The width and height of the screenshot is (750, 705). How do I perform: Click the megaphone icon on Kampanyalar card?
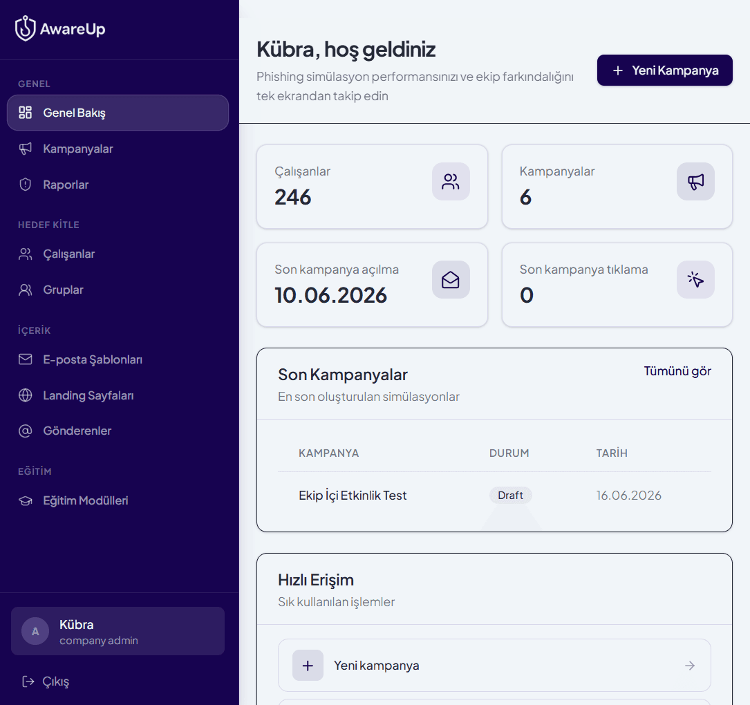(x=695, y=181)
